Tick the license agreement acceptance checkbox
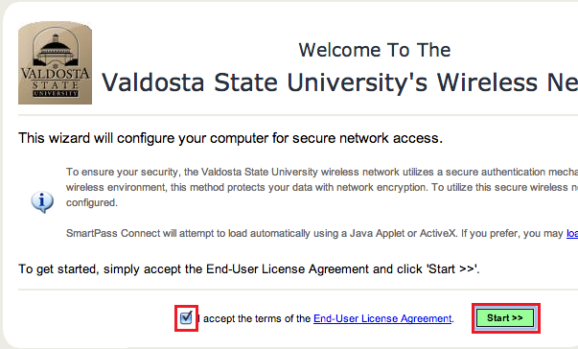This screenshot has width=578, height=349. tap(186, 317)
